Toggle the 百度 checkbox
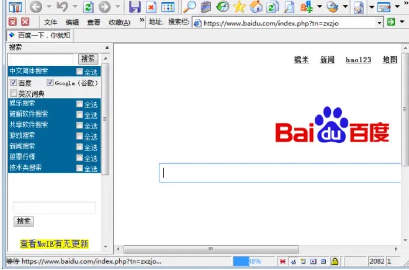409x270 pixels. (13, 83)
